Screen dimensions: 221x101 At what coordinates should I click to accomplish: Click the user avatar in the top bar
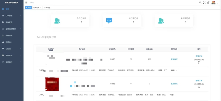click(x=214, y=3)
